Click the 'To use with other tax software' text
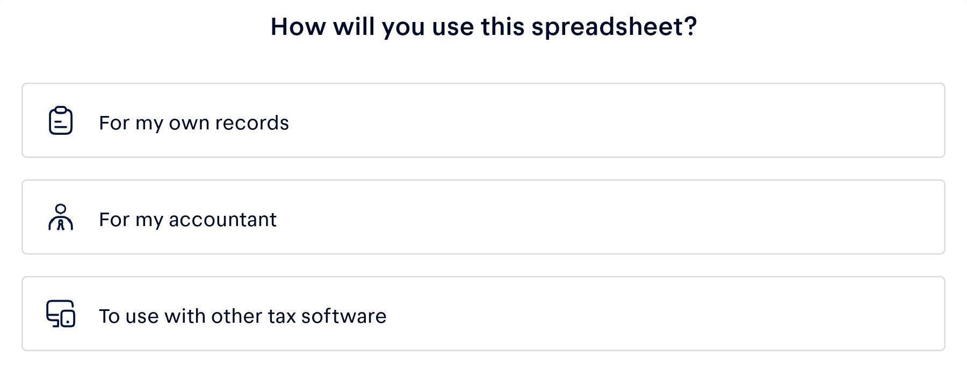Screen dimensions: 967x385 (242, 316)
